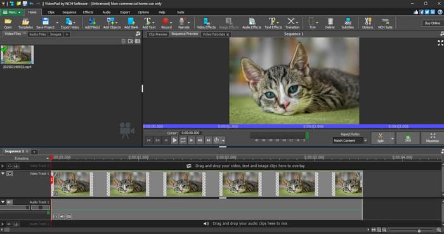The width and height of the screenshot is (444, 234).
Task: Click the Transition tool icon
Action: pyautogui.click(x=292, y=23)
